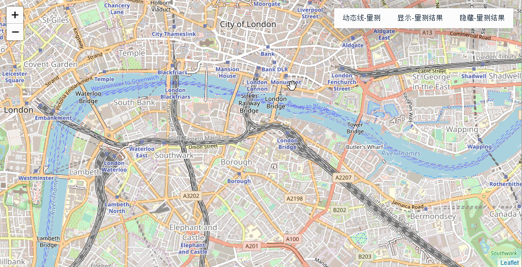Screen dimensions: 522x267
Task: Click the A2207 road shield
Action: click(343, 178)
